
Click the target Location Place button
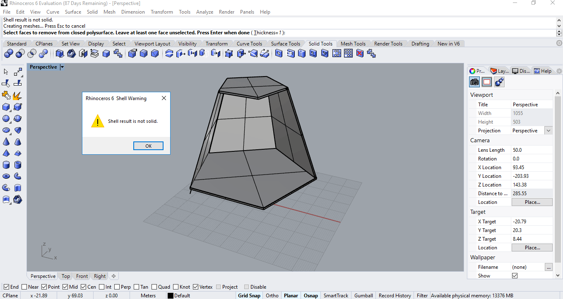pos(532,248)
